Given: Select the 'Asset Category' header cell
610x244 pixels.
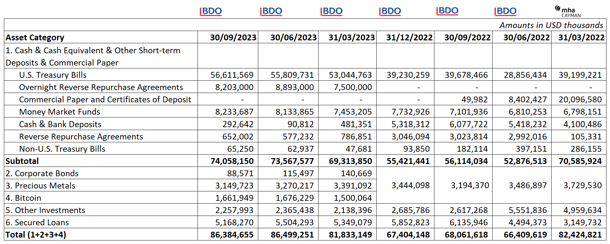Looking at the screenshot, I should tap(101, 37).
